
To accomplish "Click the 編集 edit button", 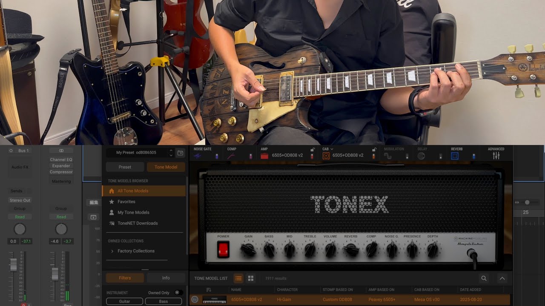I will (93, 203).
